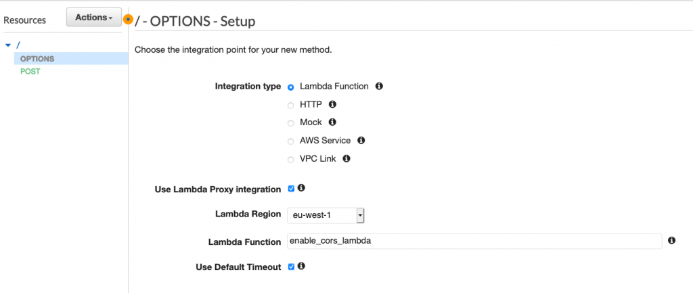Viewport: 693px width, 293px height.
Task: Click info icon right of Lambda Function field
Action: [671, 241]
